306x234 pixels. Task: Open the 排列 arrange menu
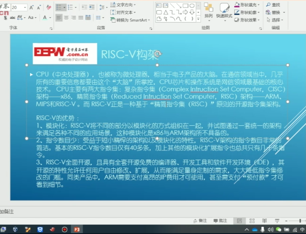208,12
